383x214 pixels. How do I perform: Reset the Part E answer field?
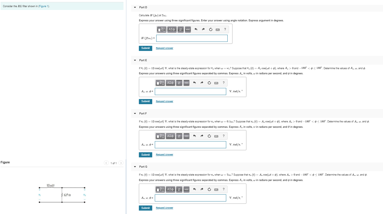click(x=209, y=83)
